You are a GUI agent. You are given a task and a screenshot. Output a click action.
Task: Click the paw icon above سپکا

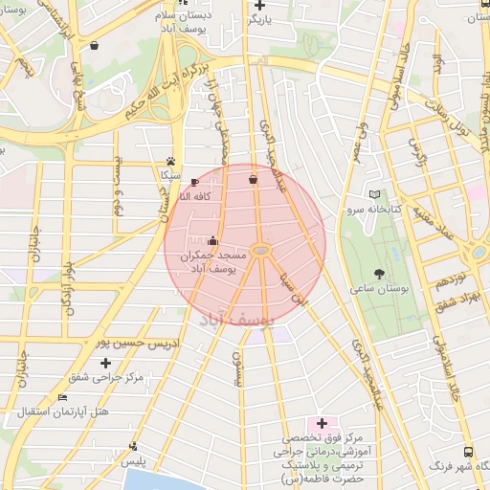point(170,161)
